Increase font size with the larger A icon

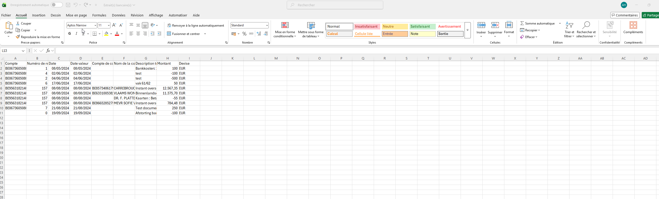pyautogui.click(x=114, y=25)
